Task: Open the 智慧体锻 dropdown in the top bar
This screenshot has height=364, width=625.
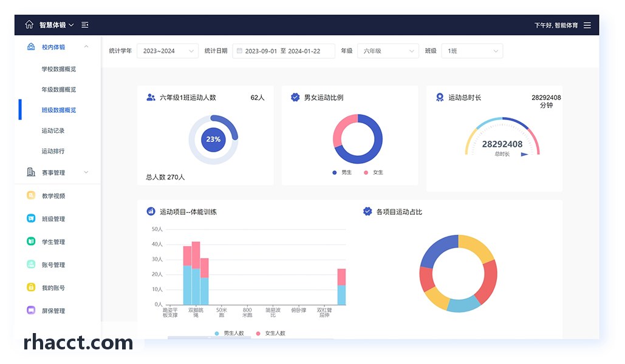Action: pyautogui.click(x=56, y=25)
